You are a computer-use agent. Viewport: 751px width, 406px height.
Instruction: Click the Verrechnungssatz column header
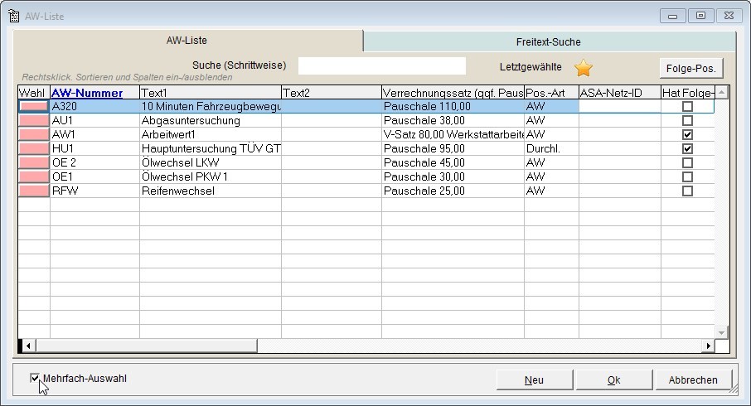coord(453,93)
